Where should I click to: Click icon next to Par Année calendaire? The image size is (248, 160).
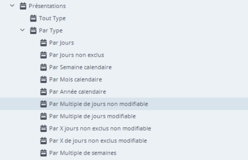point(43,91)
